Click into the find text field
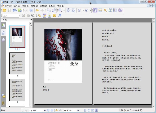 tap(11, 16)
